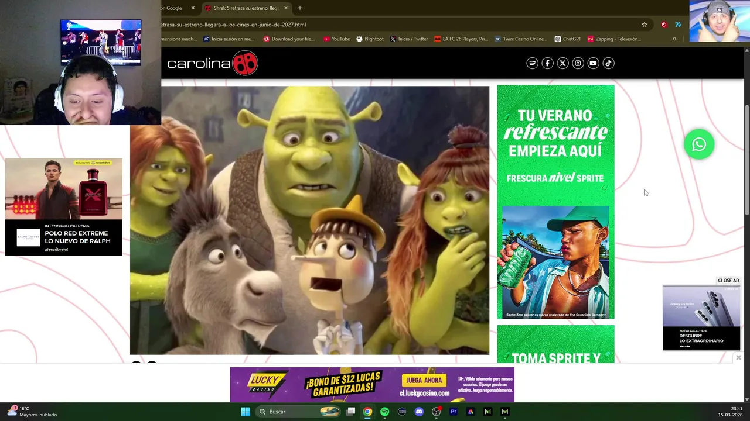Open the Galaxy S26 floating ad
The image size is (750, 421).
[x=701, y=318]
